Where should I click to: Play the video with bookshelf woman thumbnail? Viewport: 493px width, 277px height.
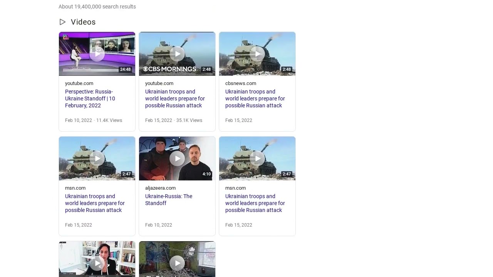click(x=97, y=259)
